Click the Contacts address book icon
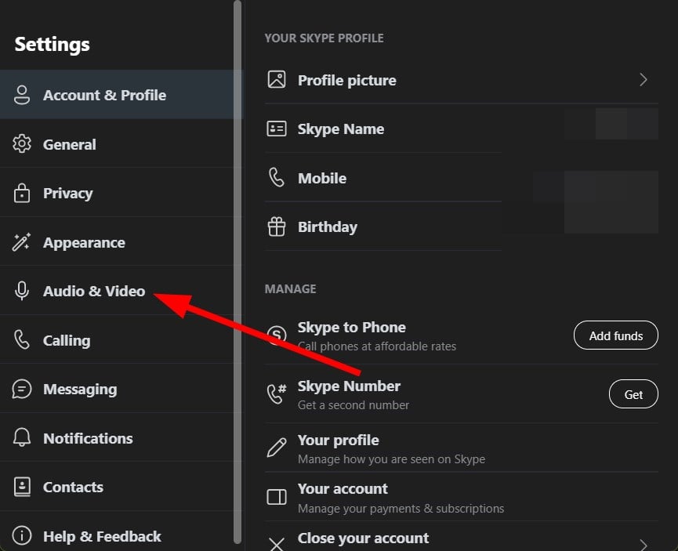The height and width of the screenshot is (551, 678). click(x=22, y=487)
